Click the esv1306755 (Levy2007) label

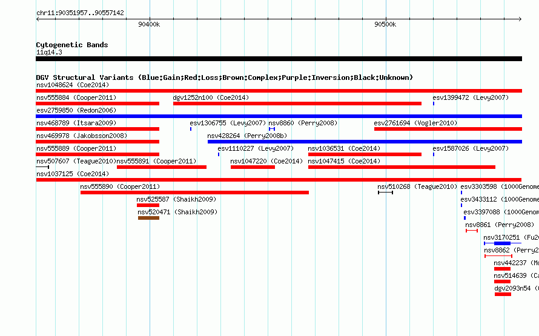tap(228, 124)
